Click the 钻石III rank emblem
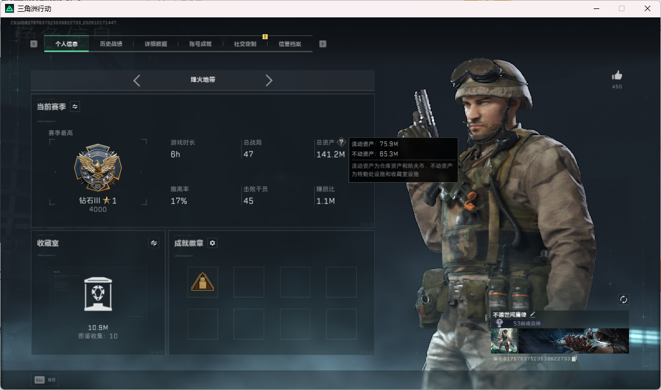This screenshot has width=661, height=390. click(x=98, y=168)
